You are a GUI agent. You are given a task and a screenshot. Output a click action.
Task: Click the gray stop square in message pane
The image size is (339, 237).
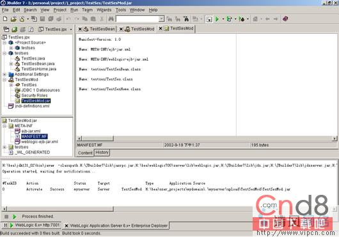point(6,217)
